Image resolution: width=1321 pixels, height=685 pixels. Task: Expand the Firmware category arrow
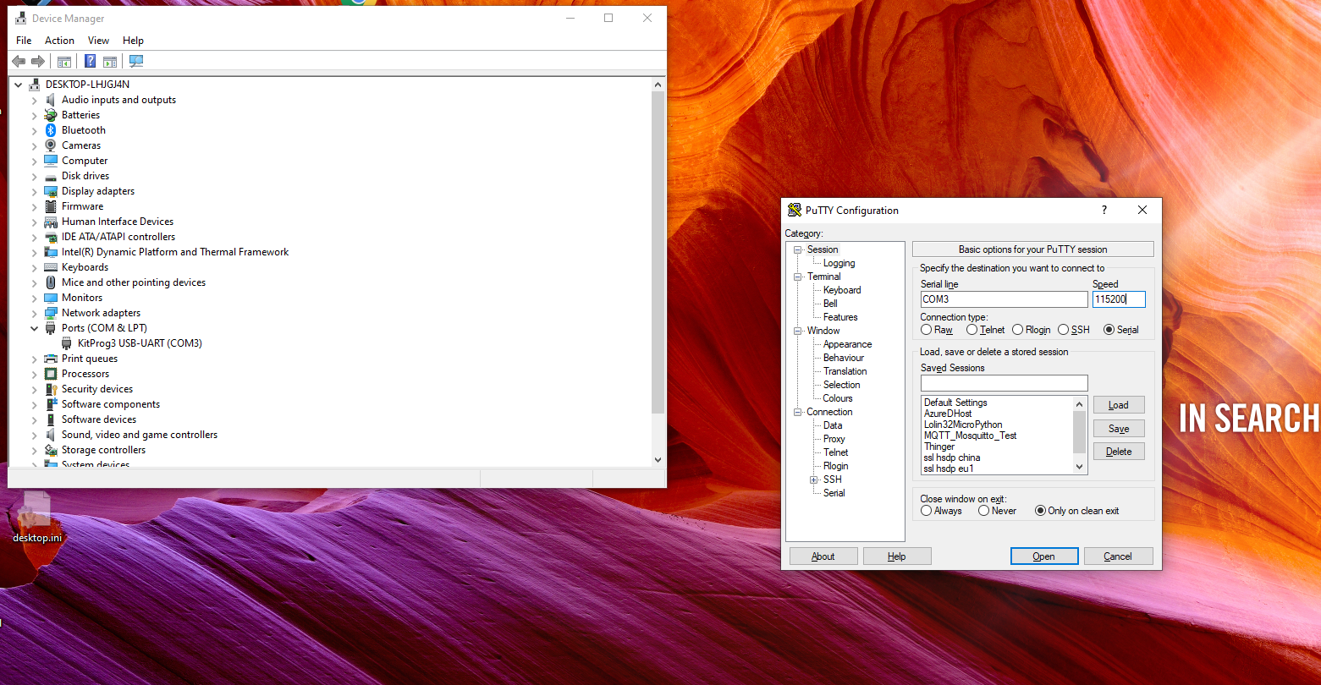coord(35,206)
